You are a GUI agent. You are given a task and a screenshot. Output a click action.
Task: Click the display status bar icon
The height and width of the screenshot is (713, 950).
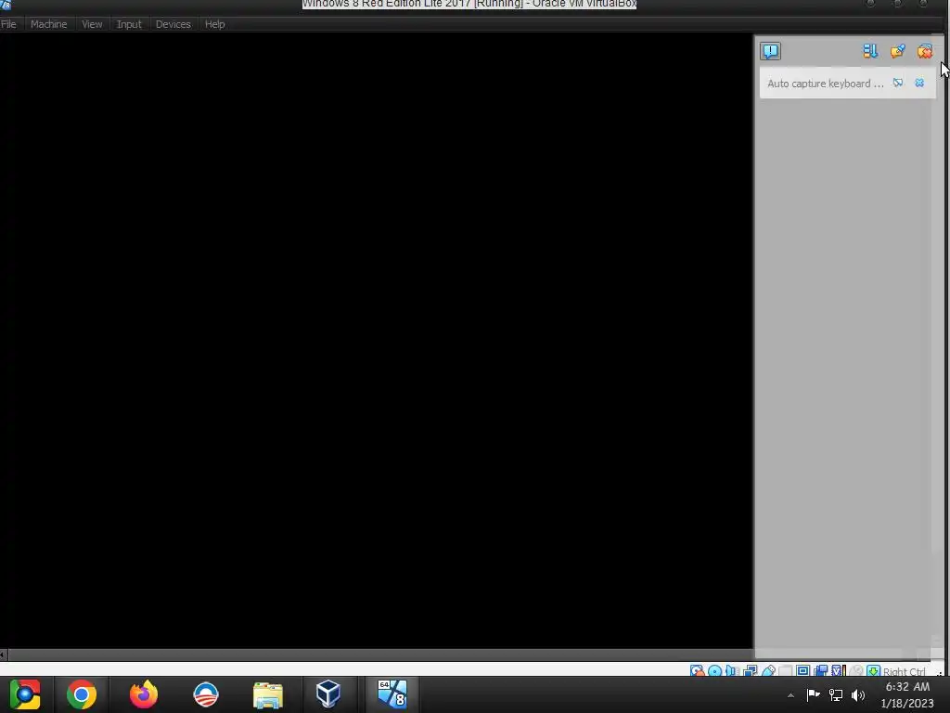(x=803, y=671)
